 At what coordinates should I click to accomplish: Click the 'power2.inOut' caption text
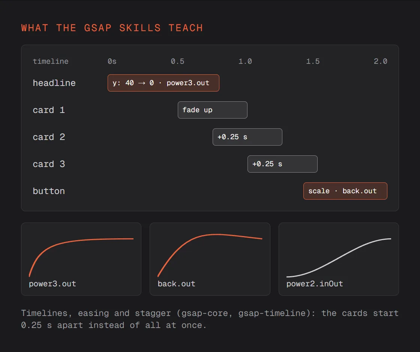(x=315, y=284)
